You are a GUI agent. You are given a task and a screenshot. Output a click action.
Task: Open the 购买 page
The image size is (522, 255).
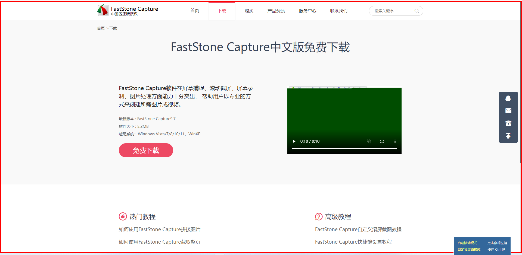(x=249, y=11)
